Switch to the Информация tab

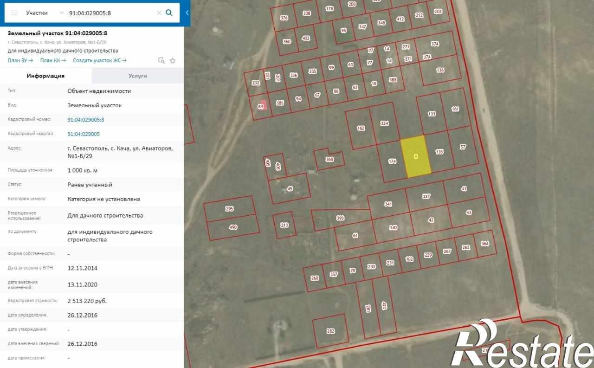click(45, 76)
